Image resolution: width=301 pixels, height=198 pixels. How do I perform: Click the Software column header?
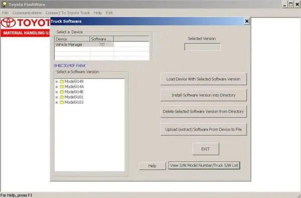tap(102, 39)
